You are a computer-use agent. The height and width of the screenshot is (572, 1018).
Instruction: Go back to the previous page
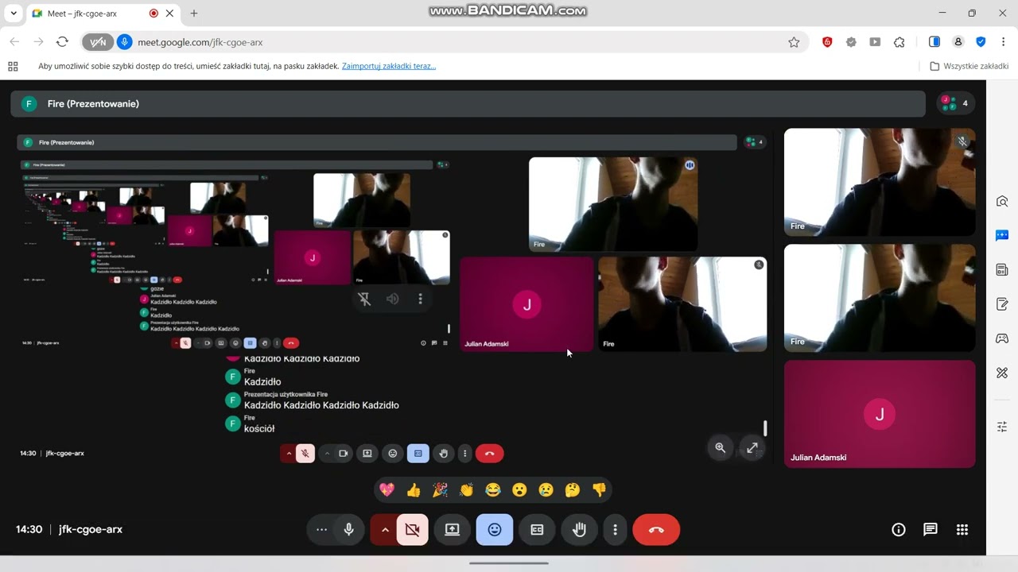[14, 42]
